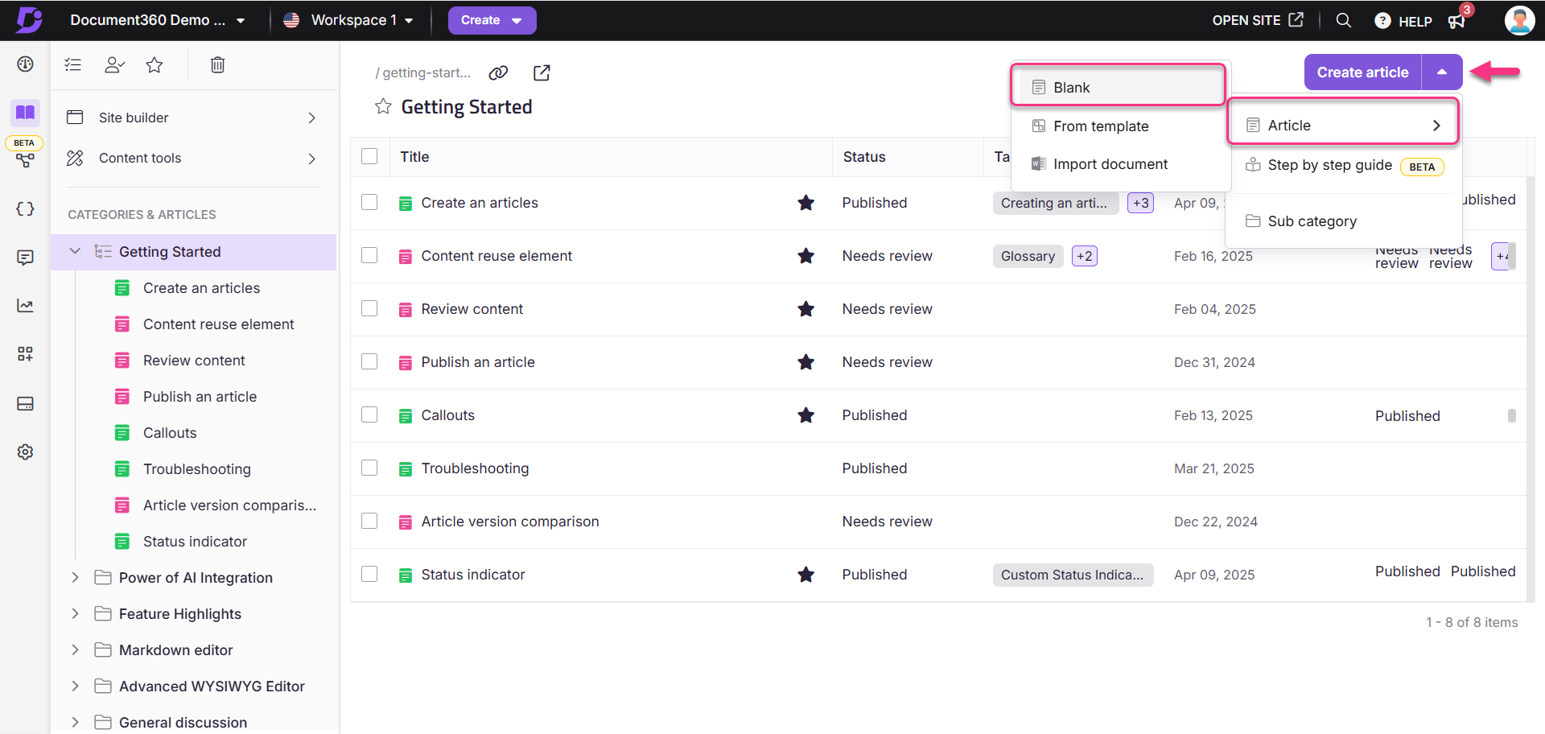
Task: Open the dashboard icon in left rail
Action: [25, 64]
